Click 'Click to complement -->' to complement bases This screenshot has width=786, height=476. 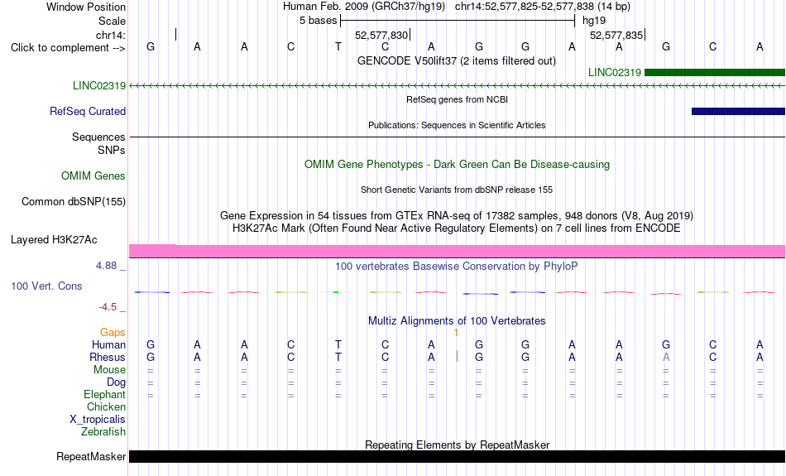(68, 48)
